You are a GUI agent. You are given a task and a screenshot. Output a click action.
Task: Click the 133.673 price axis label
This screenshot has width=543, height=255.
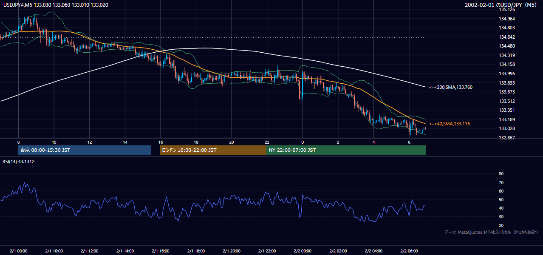(x=507, y=92)
